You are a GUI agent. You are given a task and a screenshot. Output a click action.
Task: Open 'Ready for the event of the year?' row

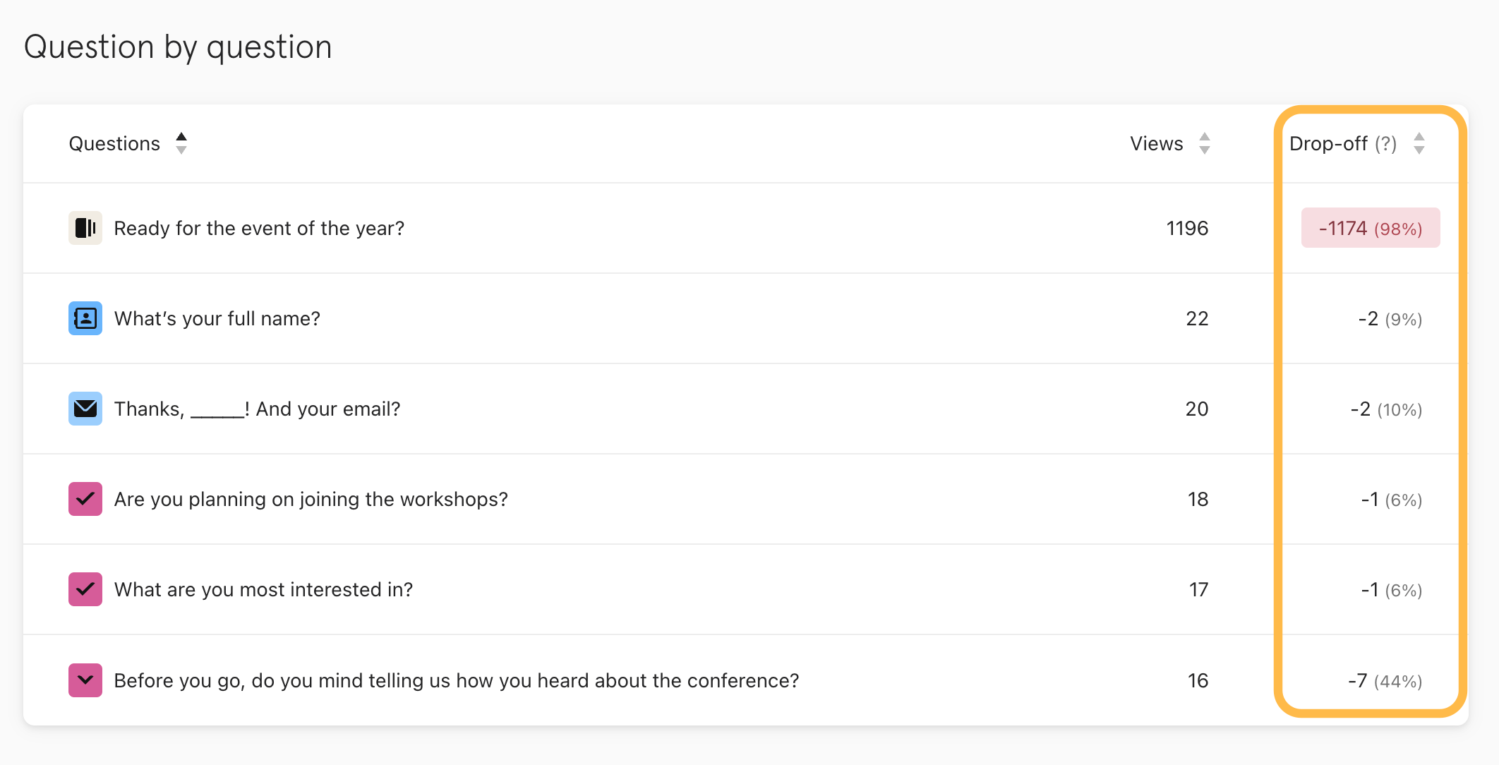tap(259, 229)
